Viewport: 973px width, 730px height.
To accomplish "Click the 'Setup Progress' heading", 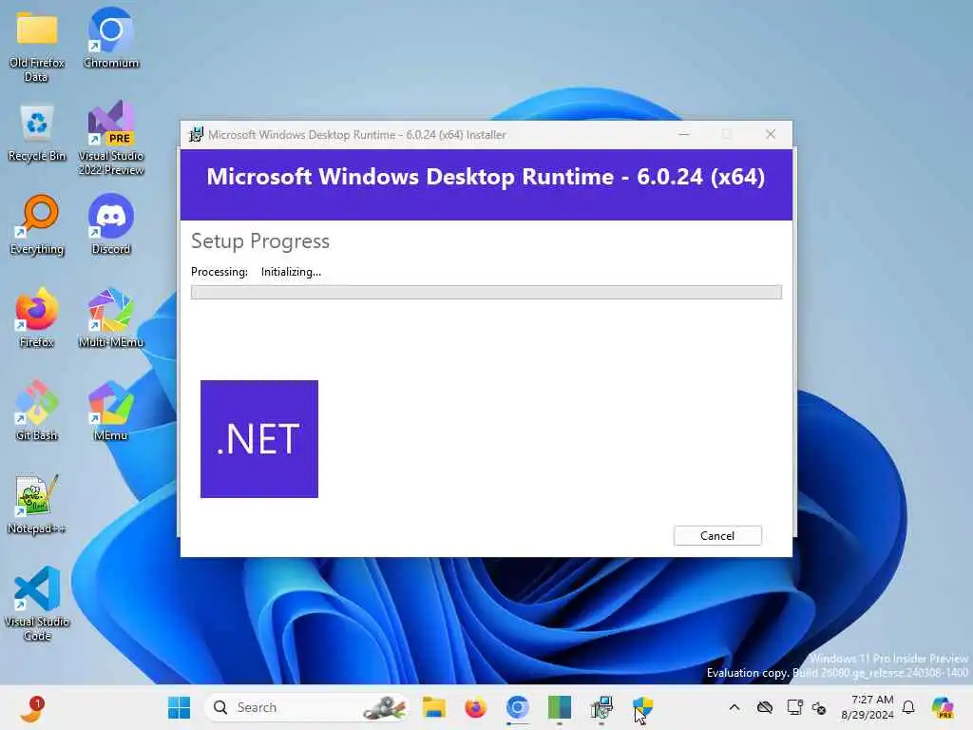I will click(x=260, y=240).
